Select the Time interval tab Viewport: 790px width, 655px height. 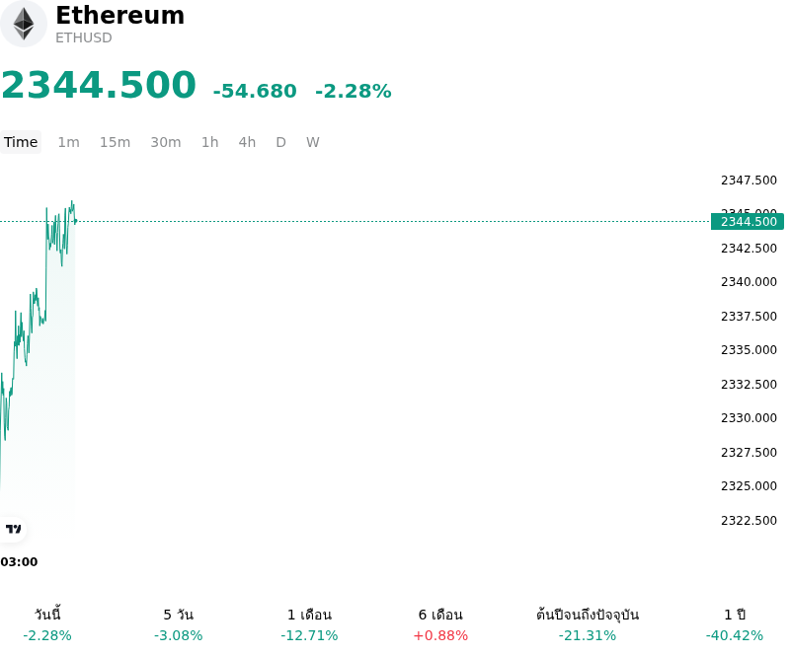tap(21, 142)
